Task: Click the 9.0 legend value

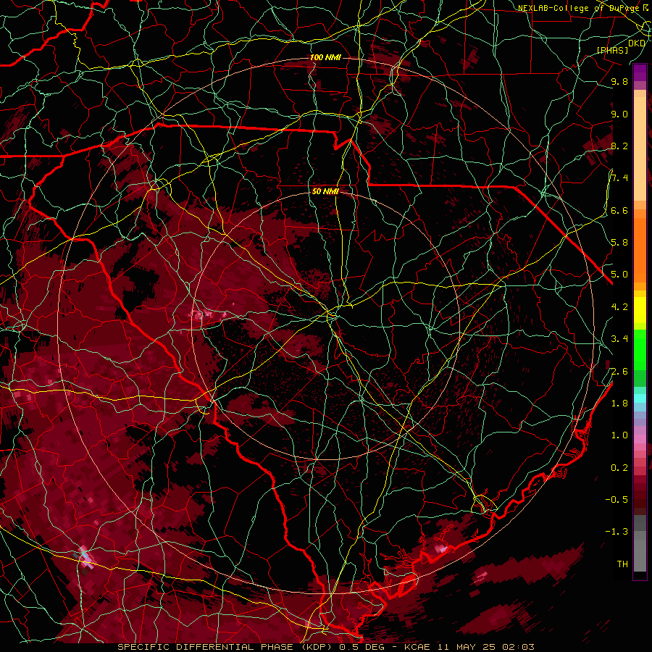Action: [x=619, y=114]
